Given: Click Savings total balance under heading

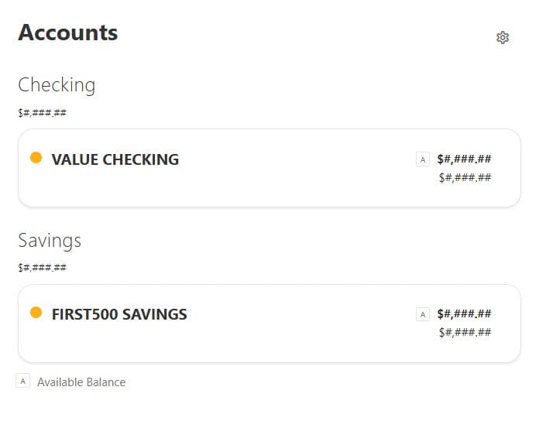Looking at the screenshot, I should [42, 268].
